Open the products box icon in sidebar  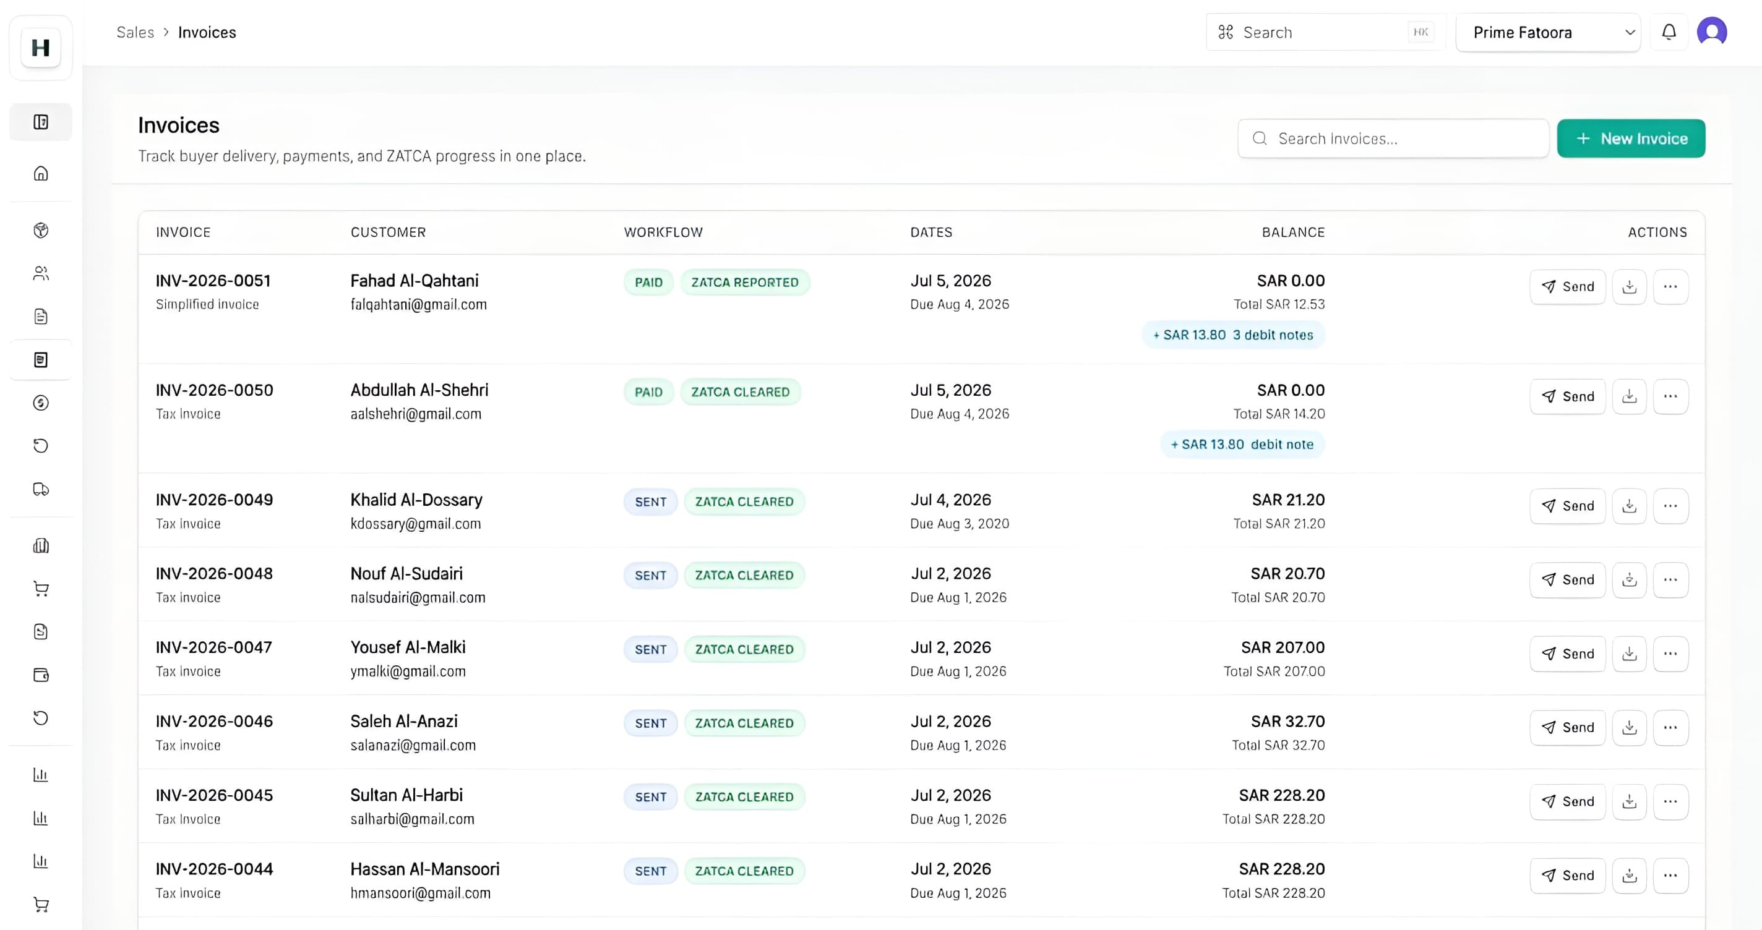pos(41,231)
